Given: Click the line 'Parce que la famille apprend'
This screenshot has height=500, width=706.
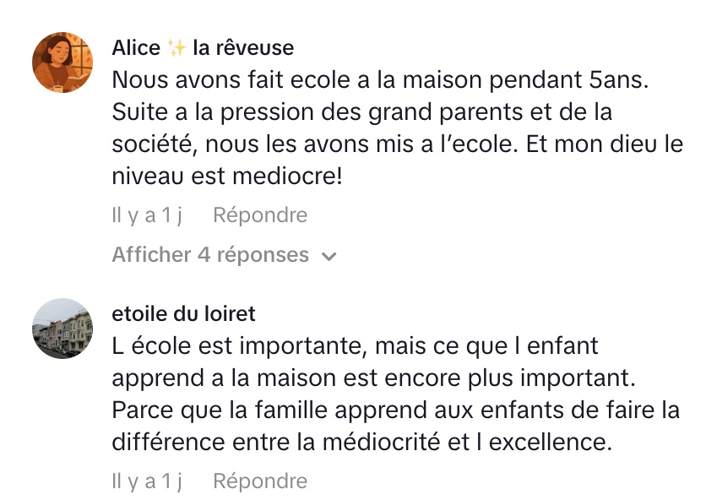Looking at the screenshot, I should 395,410.
